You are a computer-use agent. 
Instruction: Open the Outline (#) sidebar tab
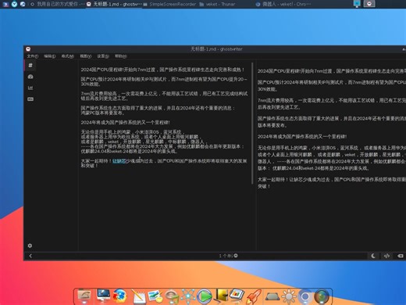click(x=30, y=65)
